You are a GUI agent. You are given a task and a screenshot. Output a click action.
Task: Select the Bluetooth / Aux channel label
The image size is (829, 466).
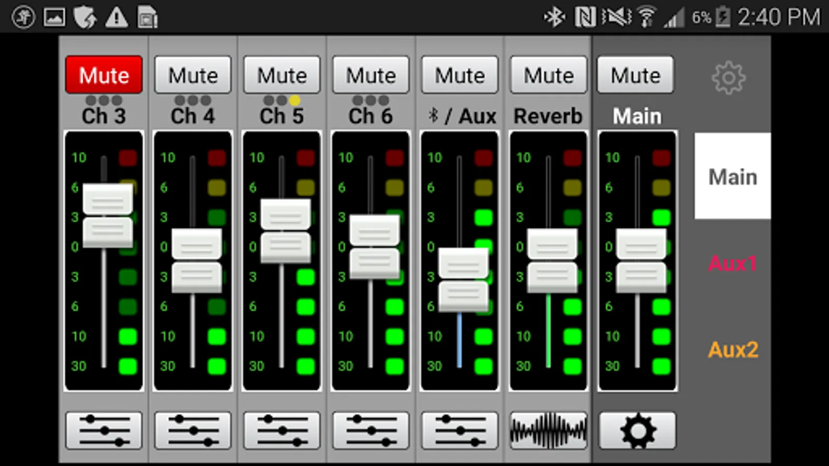click(462, 116)
